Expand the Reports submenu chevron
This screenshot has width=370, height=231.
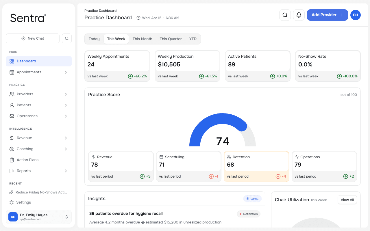[x=66, y=171]
